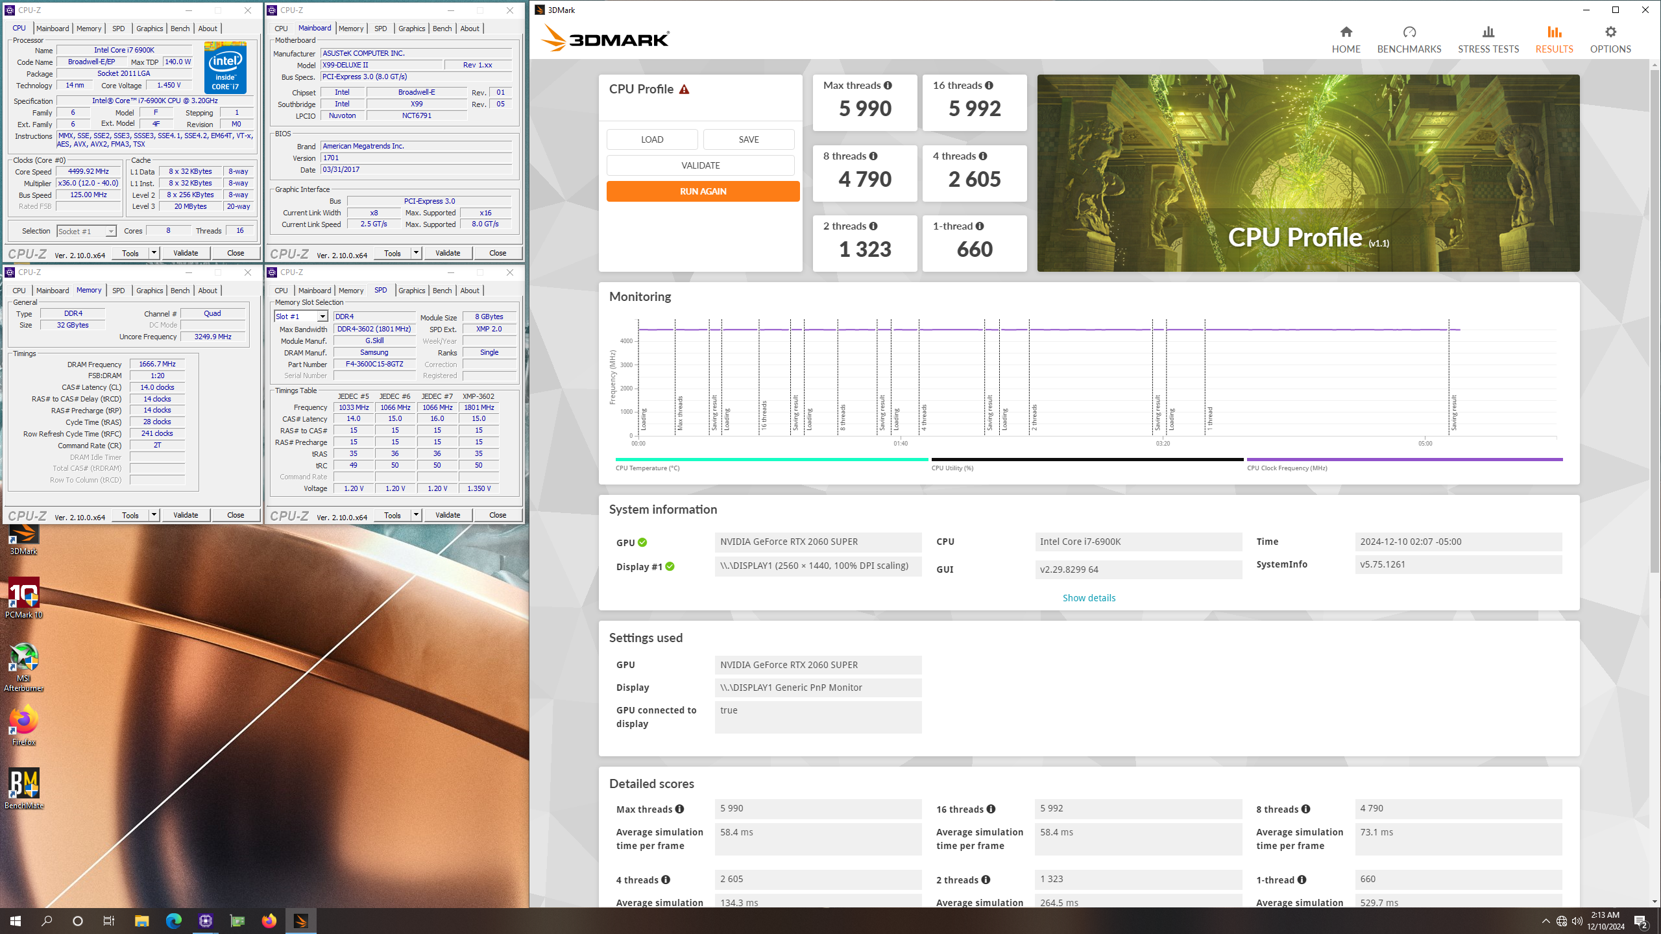
Task: Click 3DMark vertical scrollbar
Action: (1655, 320)
